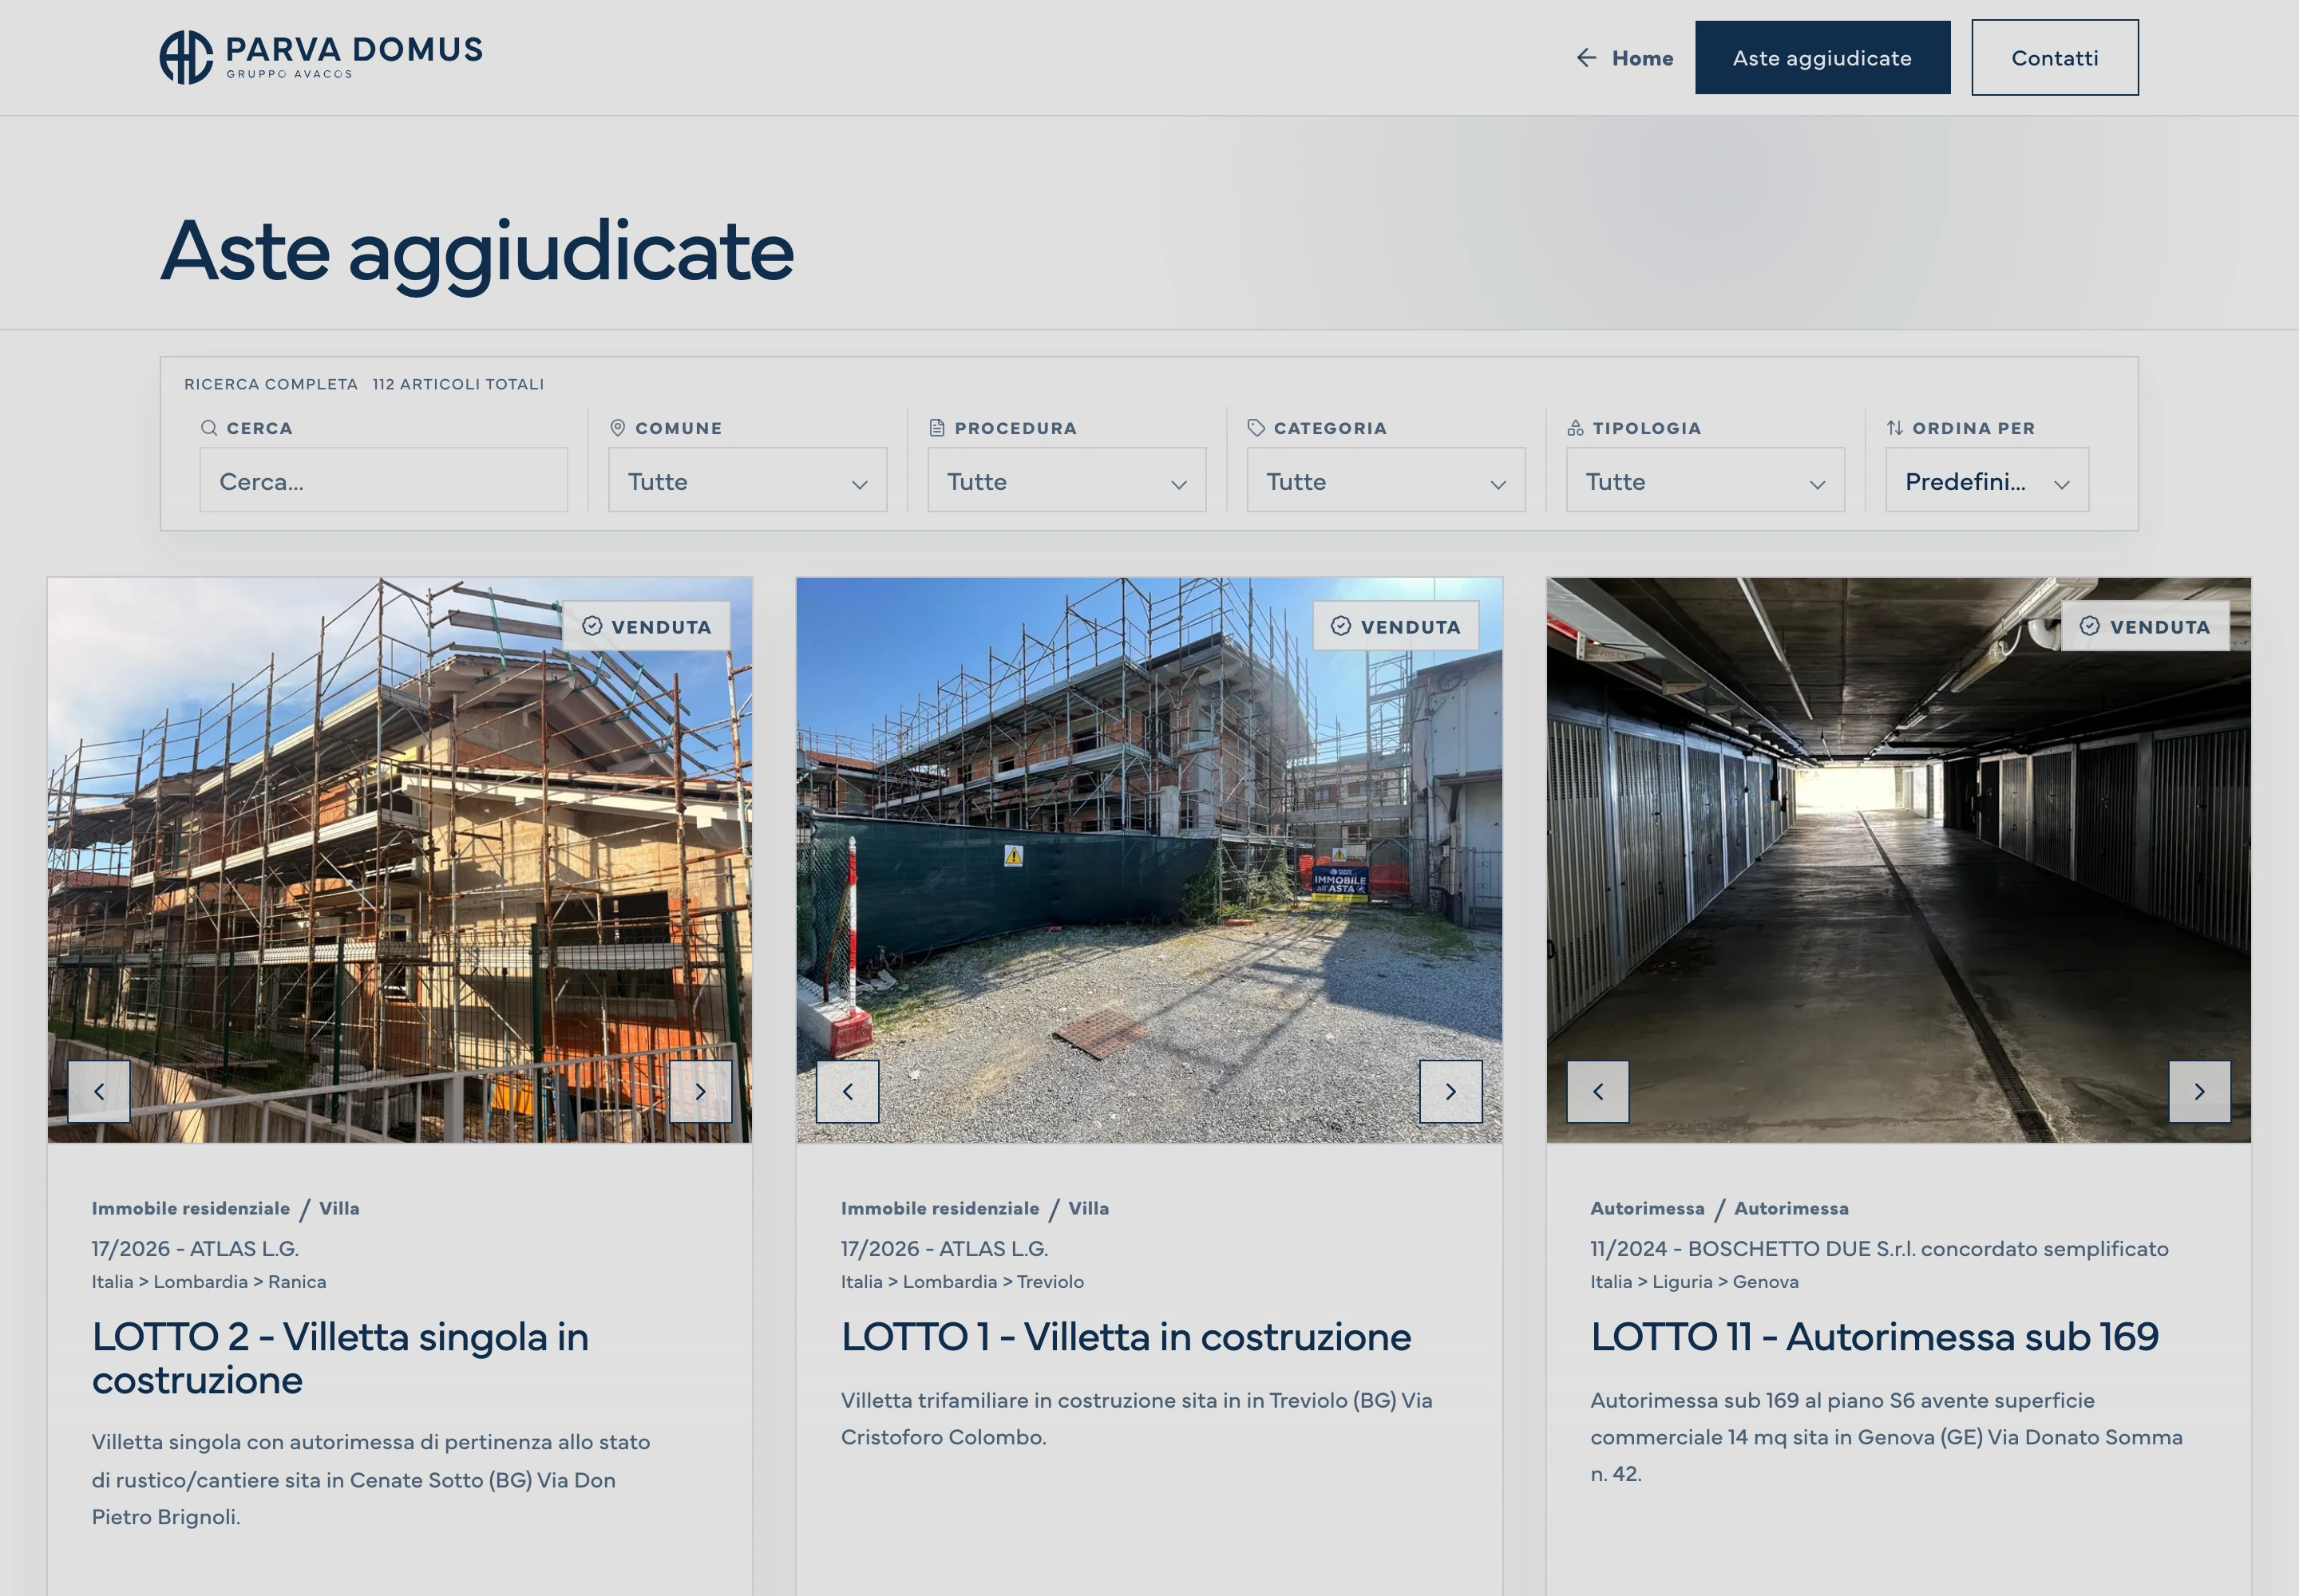
Task: Show next photo of Lotto 1 villetta
Action: [x=1450, y=1091]
